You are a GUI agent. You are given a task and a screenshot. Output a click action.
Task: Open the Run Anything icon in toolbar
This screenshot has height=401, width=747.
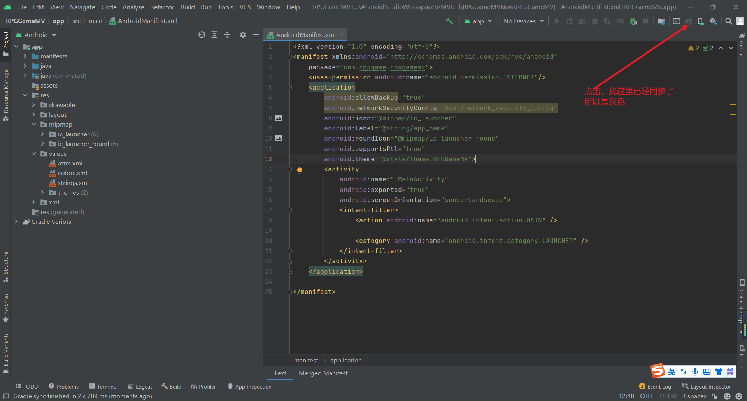pos(677,21)
